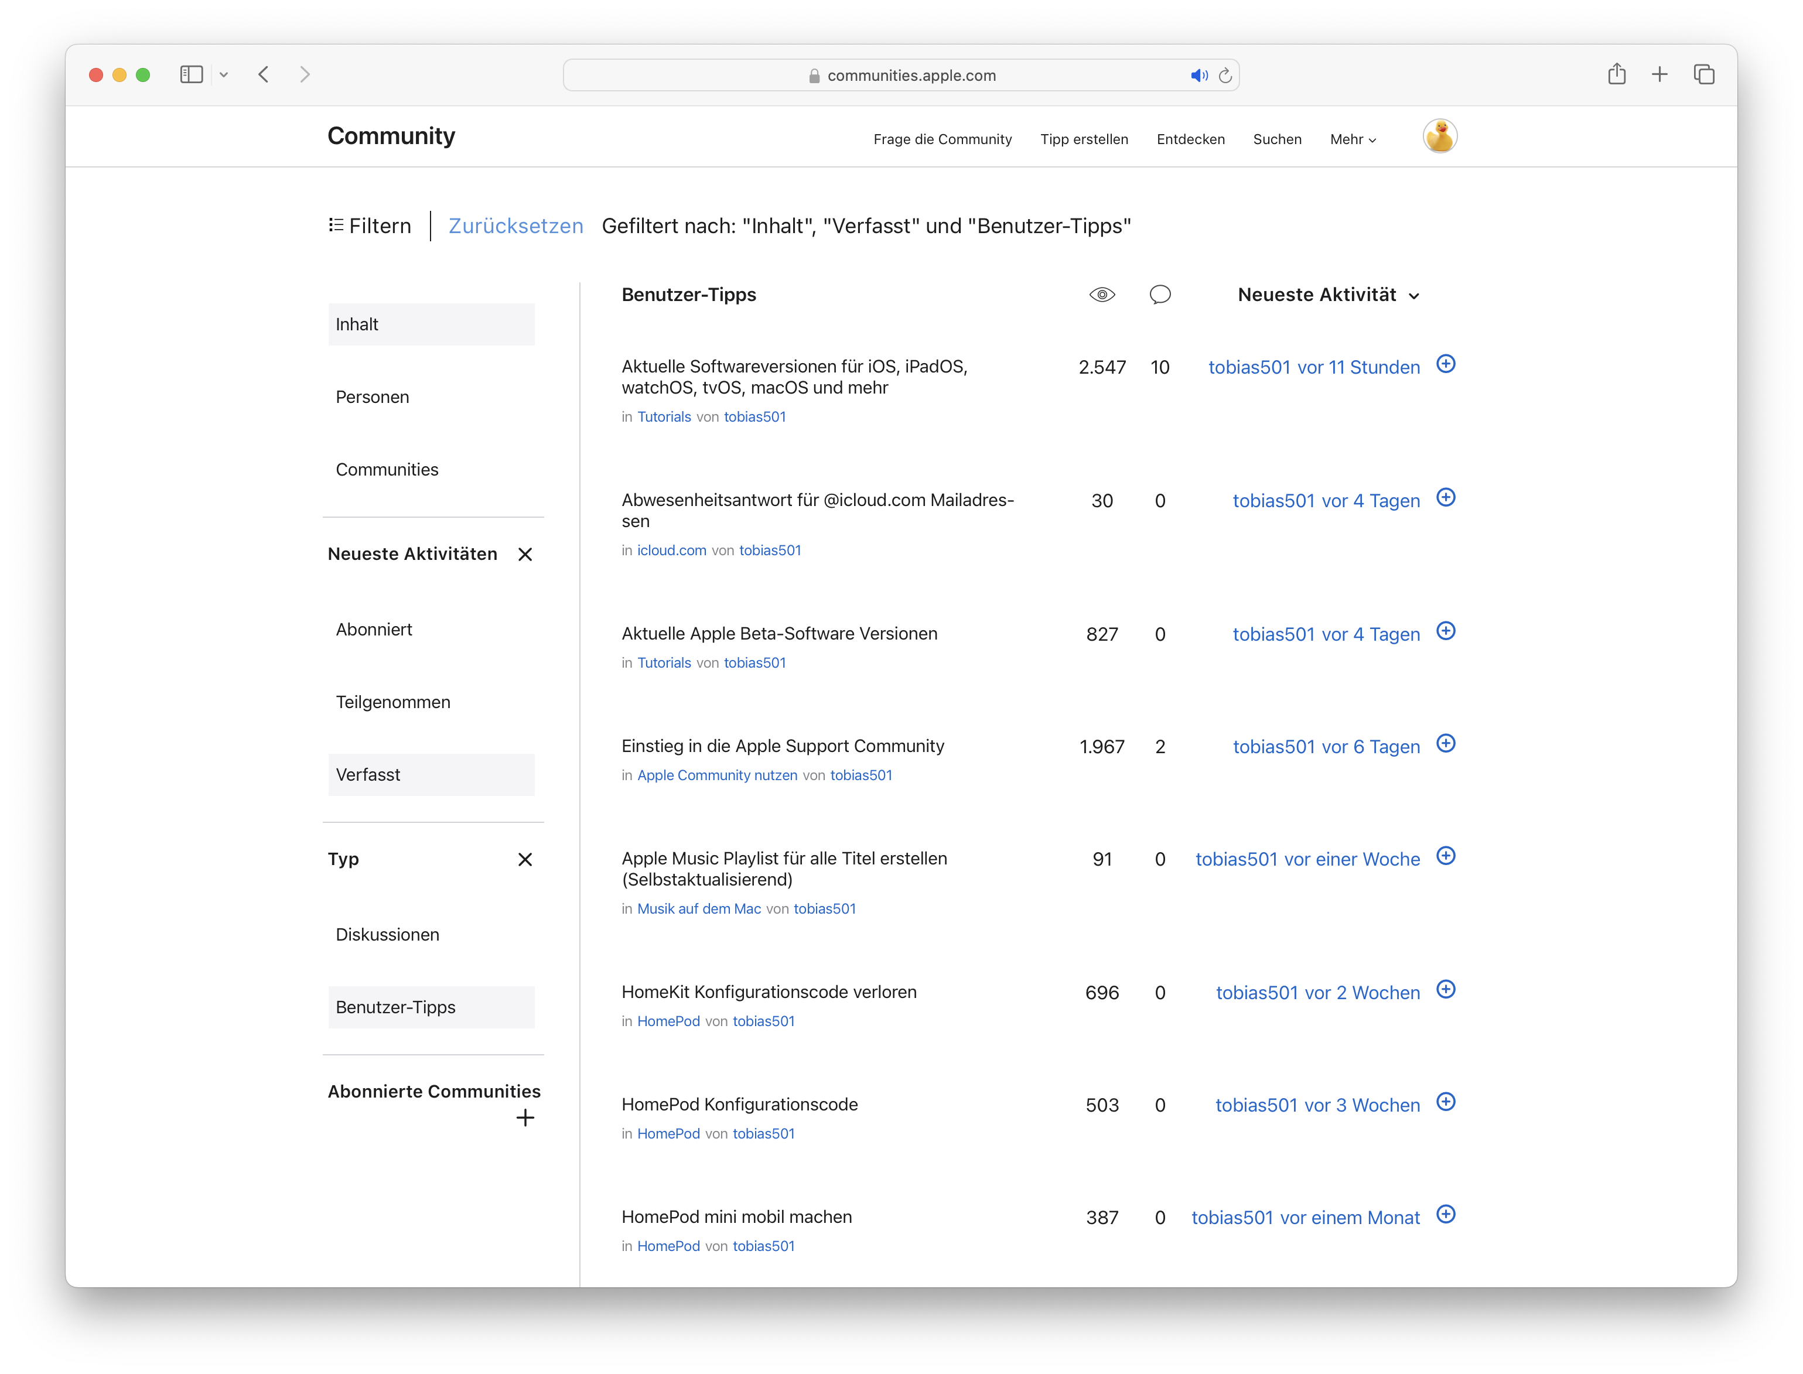
Task: Toggle the Verfasst filter option
Action: (431, 774)
